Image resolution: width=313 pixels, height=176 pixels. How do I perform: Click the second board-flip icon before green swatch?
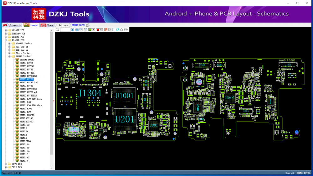85,30
